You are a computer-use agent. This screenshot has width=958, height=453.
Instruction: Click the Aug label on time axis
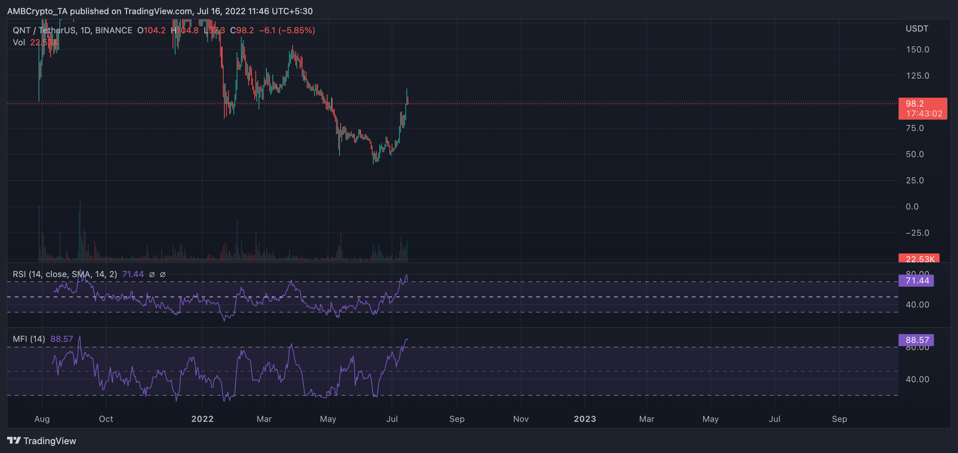click(x=42, y=419)
